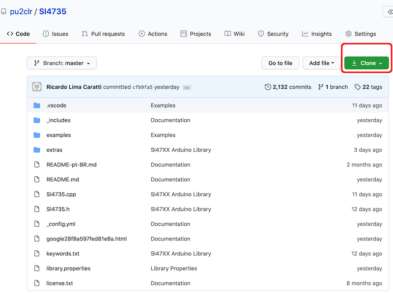Click file icon for keywords.txt

(37, 253)
